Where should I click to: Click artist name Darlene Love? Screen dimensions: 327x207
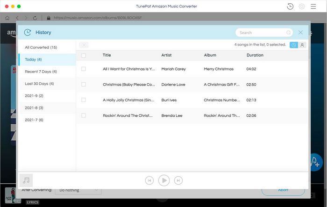coord(173,85)
